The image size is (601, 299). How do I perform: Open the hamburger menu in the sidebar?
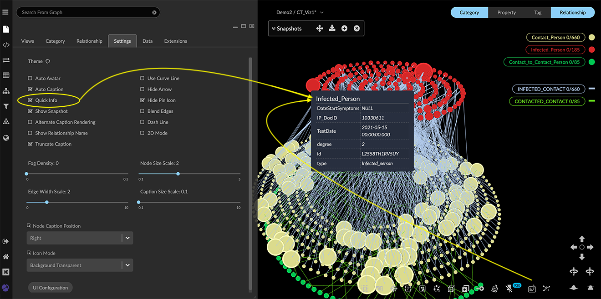[x=6, y=12]
